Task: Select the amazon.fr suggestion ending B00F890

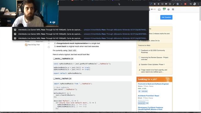Action: pyautogui.click(x=80, y=34)
